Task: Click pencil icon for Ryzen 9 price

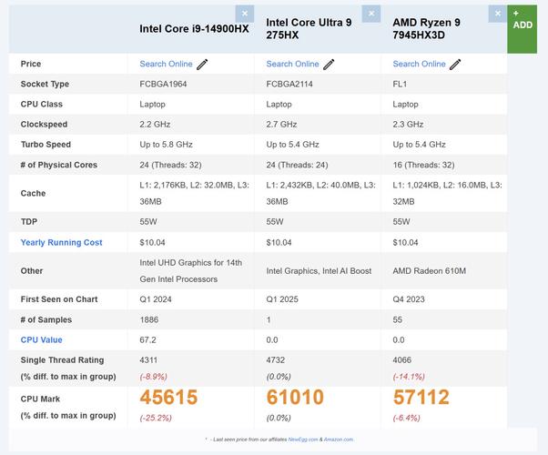Action: [x=455, y=65]
